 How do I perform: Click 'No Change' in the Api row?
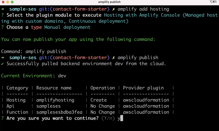[103, 106]
